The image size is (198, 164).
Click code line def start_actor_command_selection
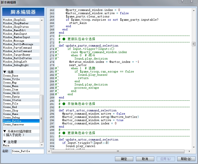coord(88,110)
